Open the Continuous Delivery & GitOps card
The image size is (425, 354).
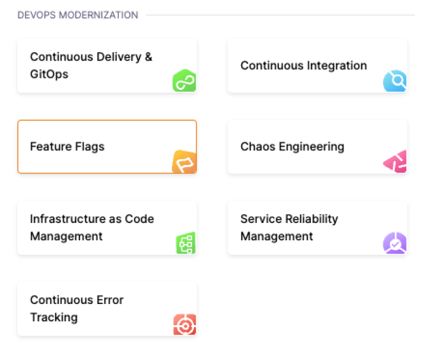(x=107, y=66)
